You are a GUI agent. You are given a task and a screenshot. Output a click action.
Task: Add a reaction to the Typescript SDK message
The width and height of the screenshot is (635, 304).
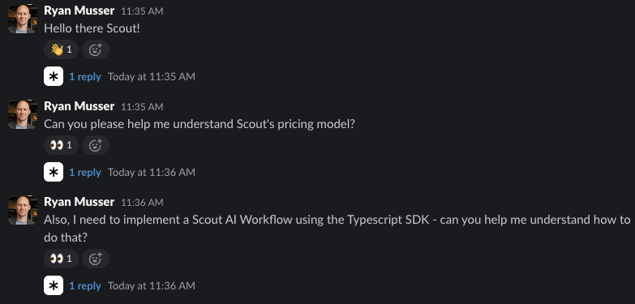click(x=96, y=259)
